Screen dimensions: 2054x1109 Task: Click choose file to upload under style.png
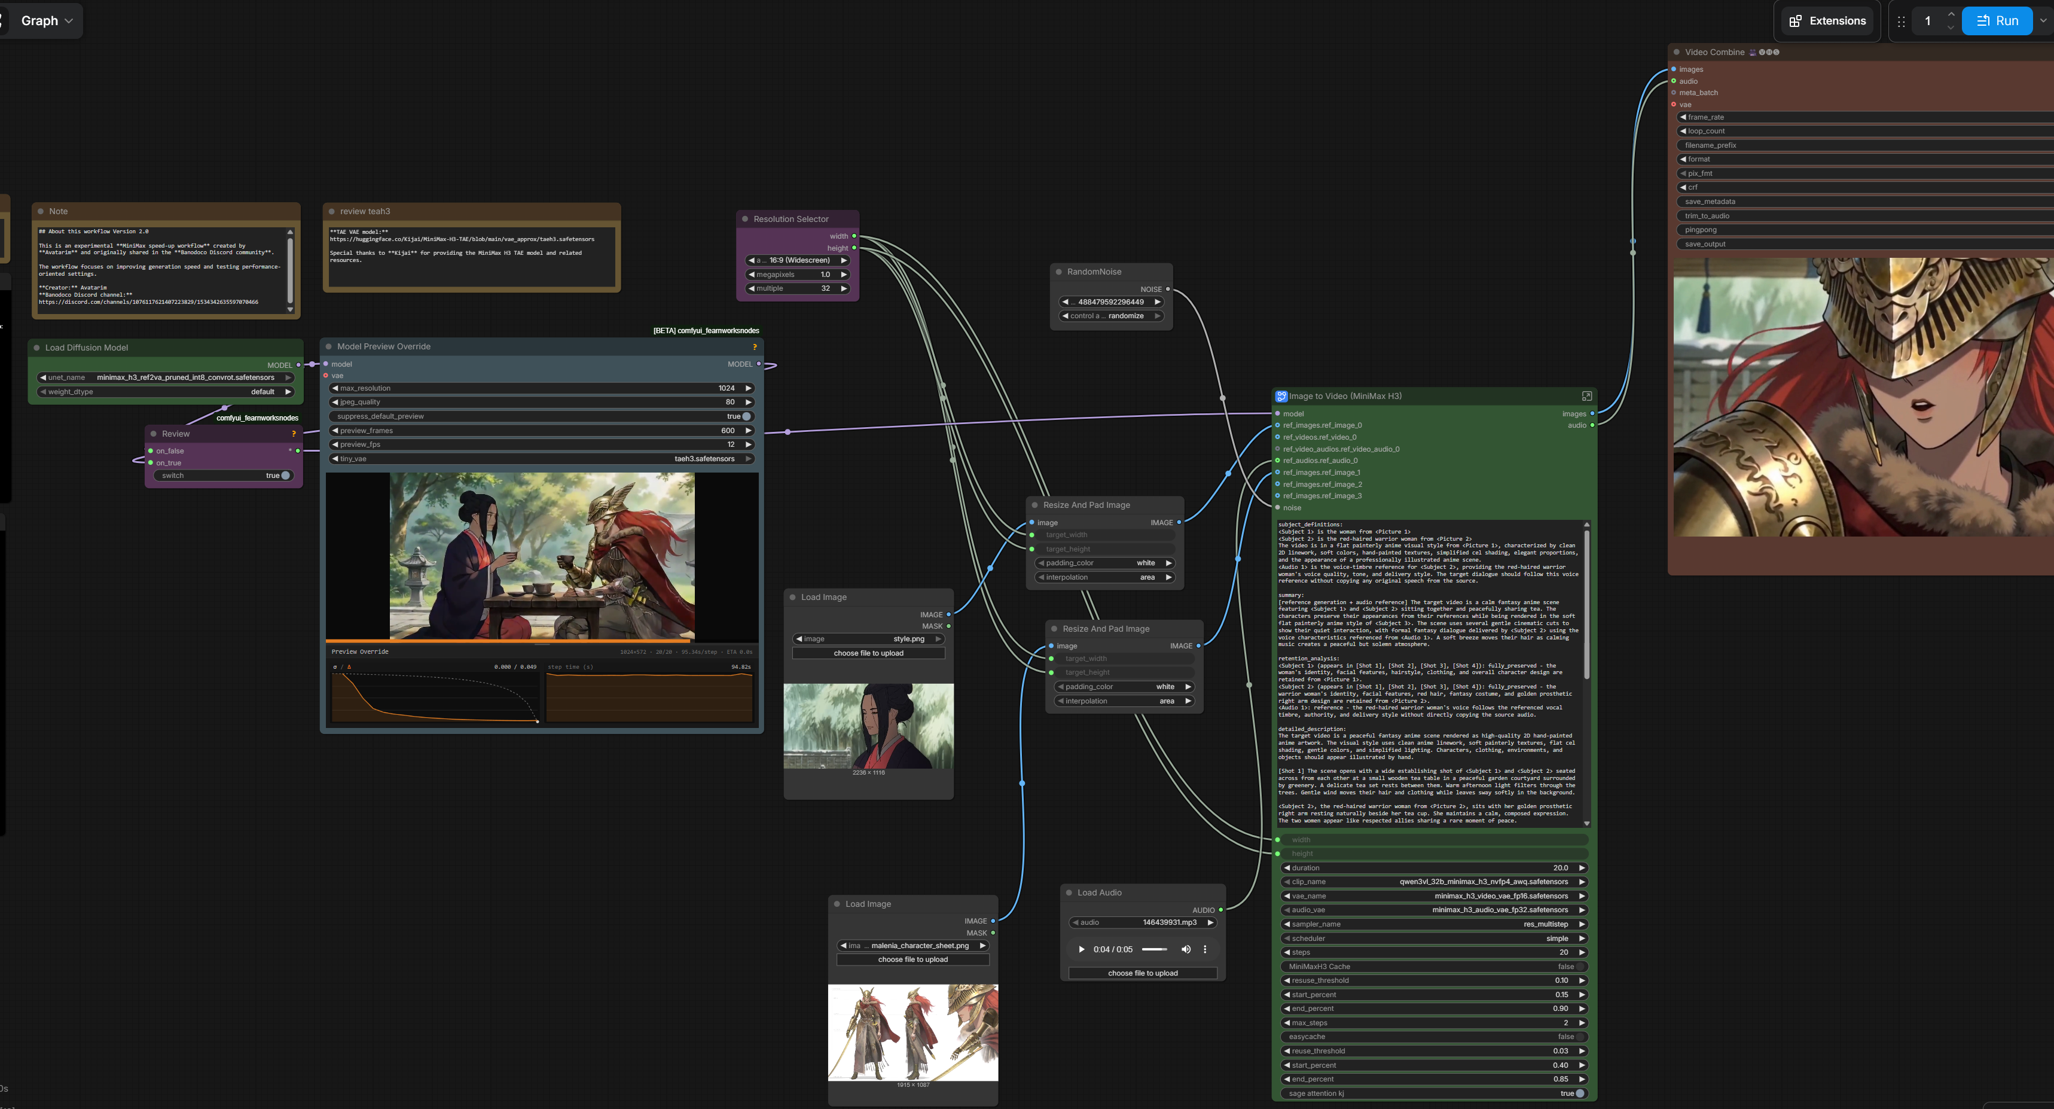click(868, 653)
